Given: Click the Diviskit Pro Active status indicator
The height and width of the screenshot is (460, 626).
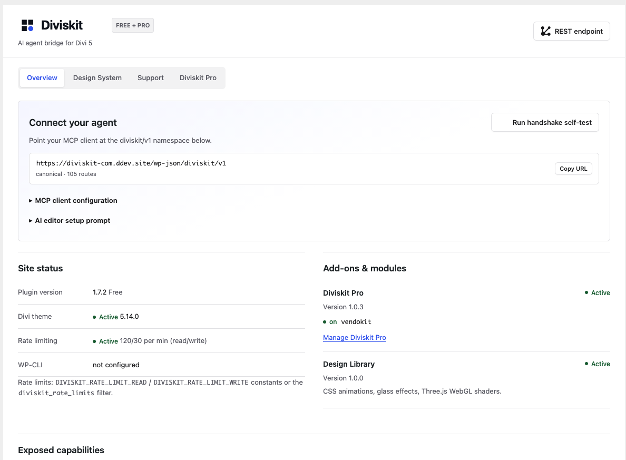Looking at the screenshot, I should (597, 292).
